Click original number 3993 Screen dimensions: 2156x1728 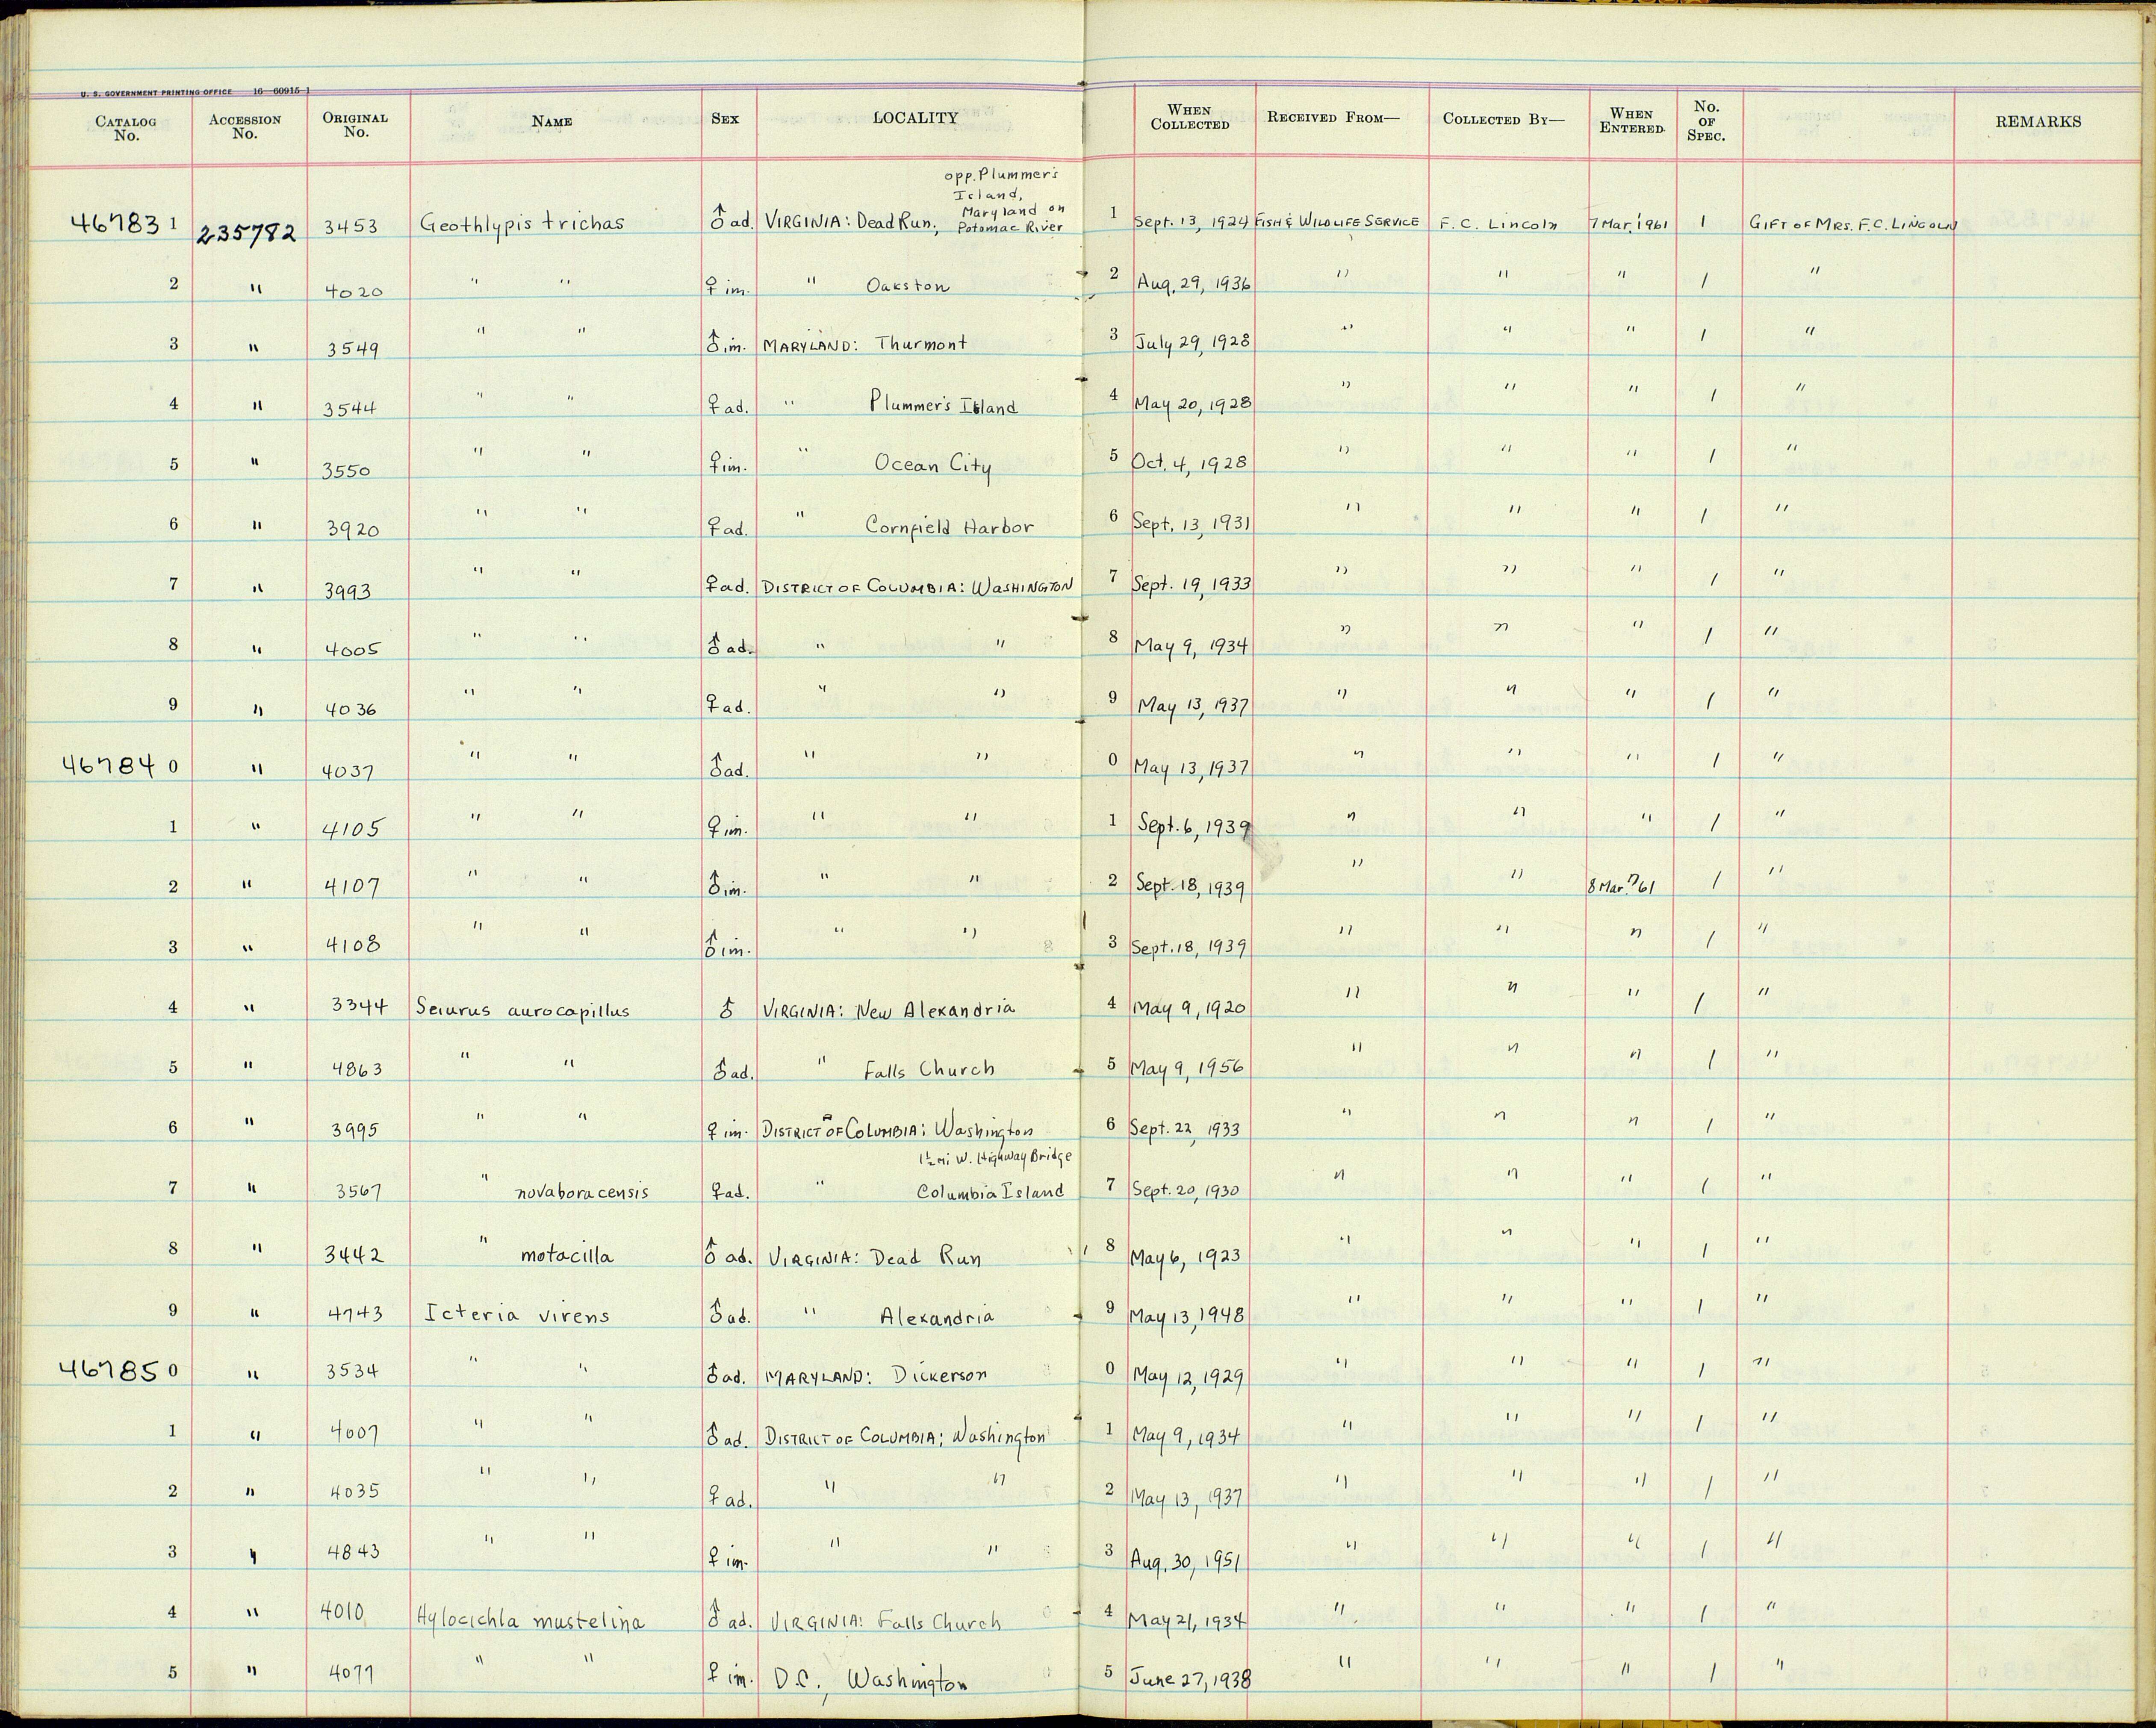pos(347,591)
